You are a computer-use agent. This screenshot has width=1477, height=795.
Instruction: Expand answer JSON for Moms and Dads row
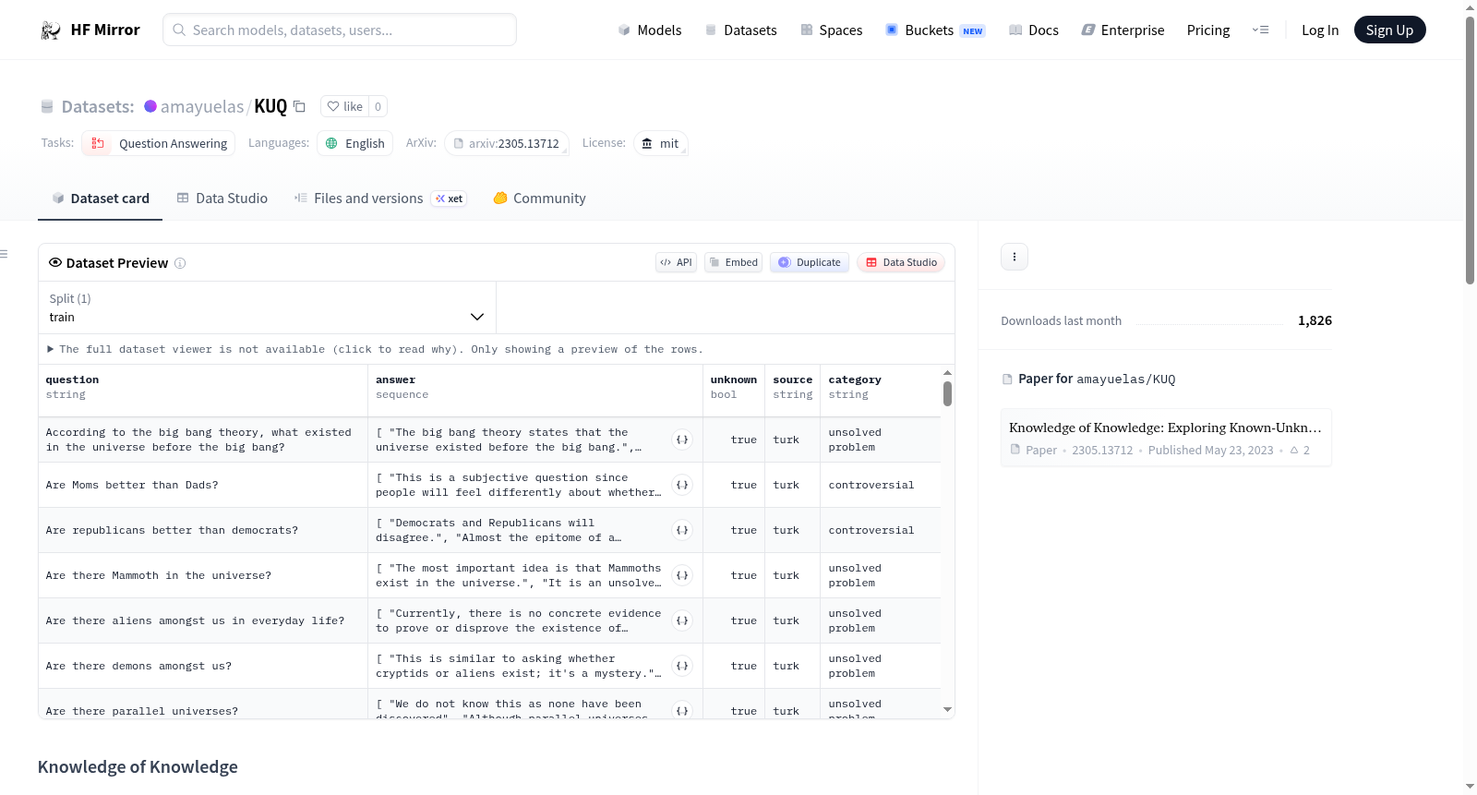(682, 485)
